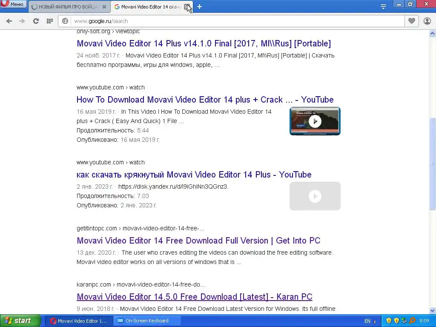This screenshot has width=436, height=327.
Task: Click first security shield tray icon
Action: pos(389,321)
